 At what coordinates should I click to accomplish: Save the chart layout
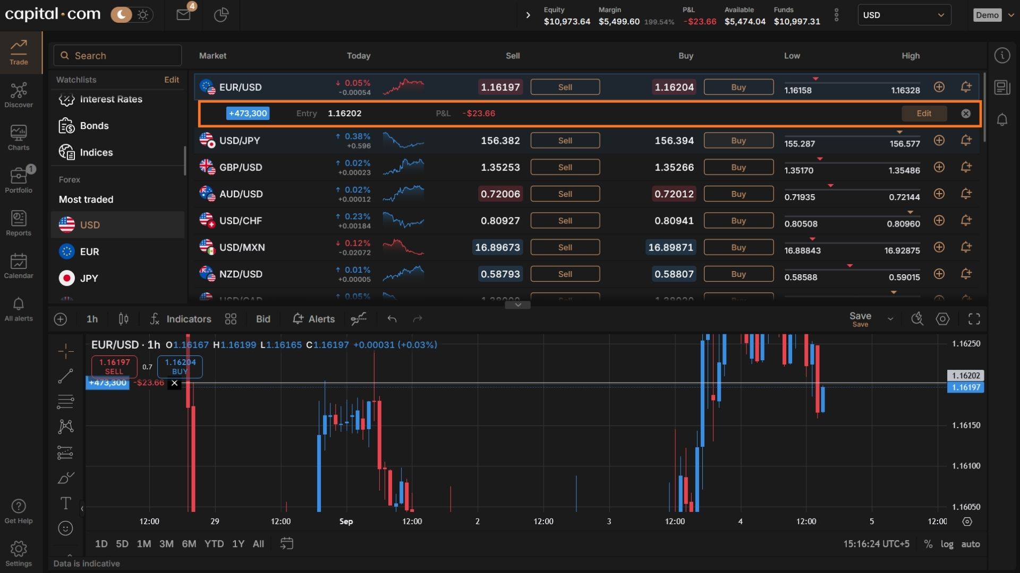pyautogui.click(x=860, y=319)
